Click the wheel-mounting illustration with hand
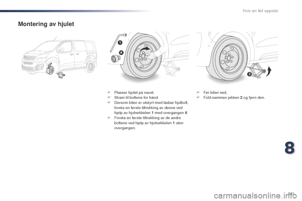The image size is (302, 201). 148,57
